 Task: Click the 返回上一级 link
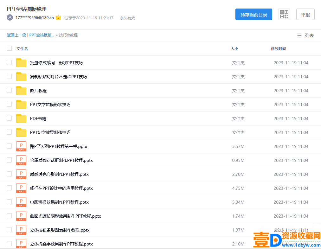point(16,35)
